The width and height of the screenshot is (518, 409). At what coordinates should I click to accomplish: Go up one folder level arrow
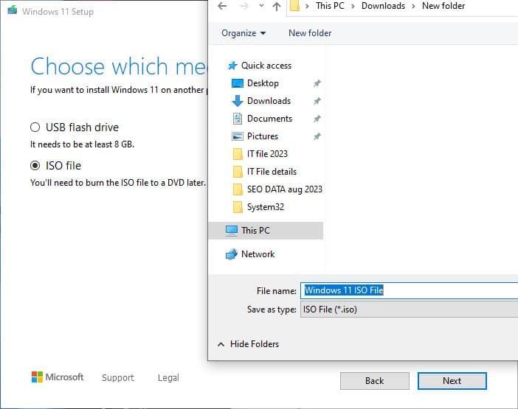(277, 6)
